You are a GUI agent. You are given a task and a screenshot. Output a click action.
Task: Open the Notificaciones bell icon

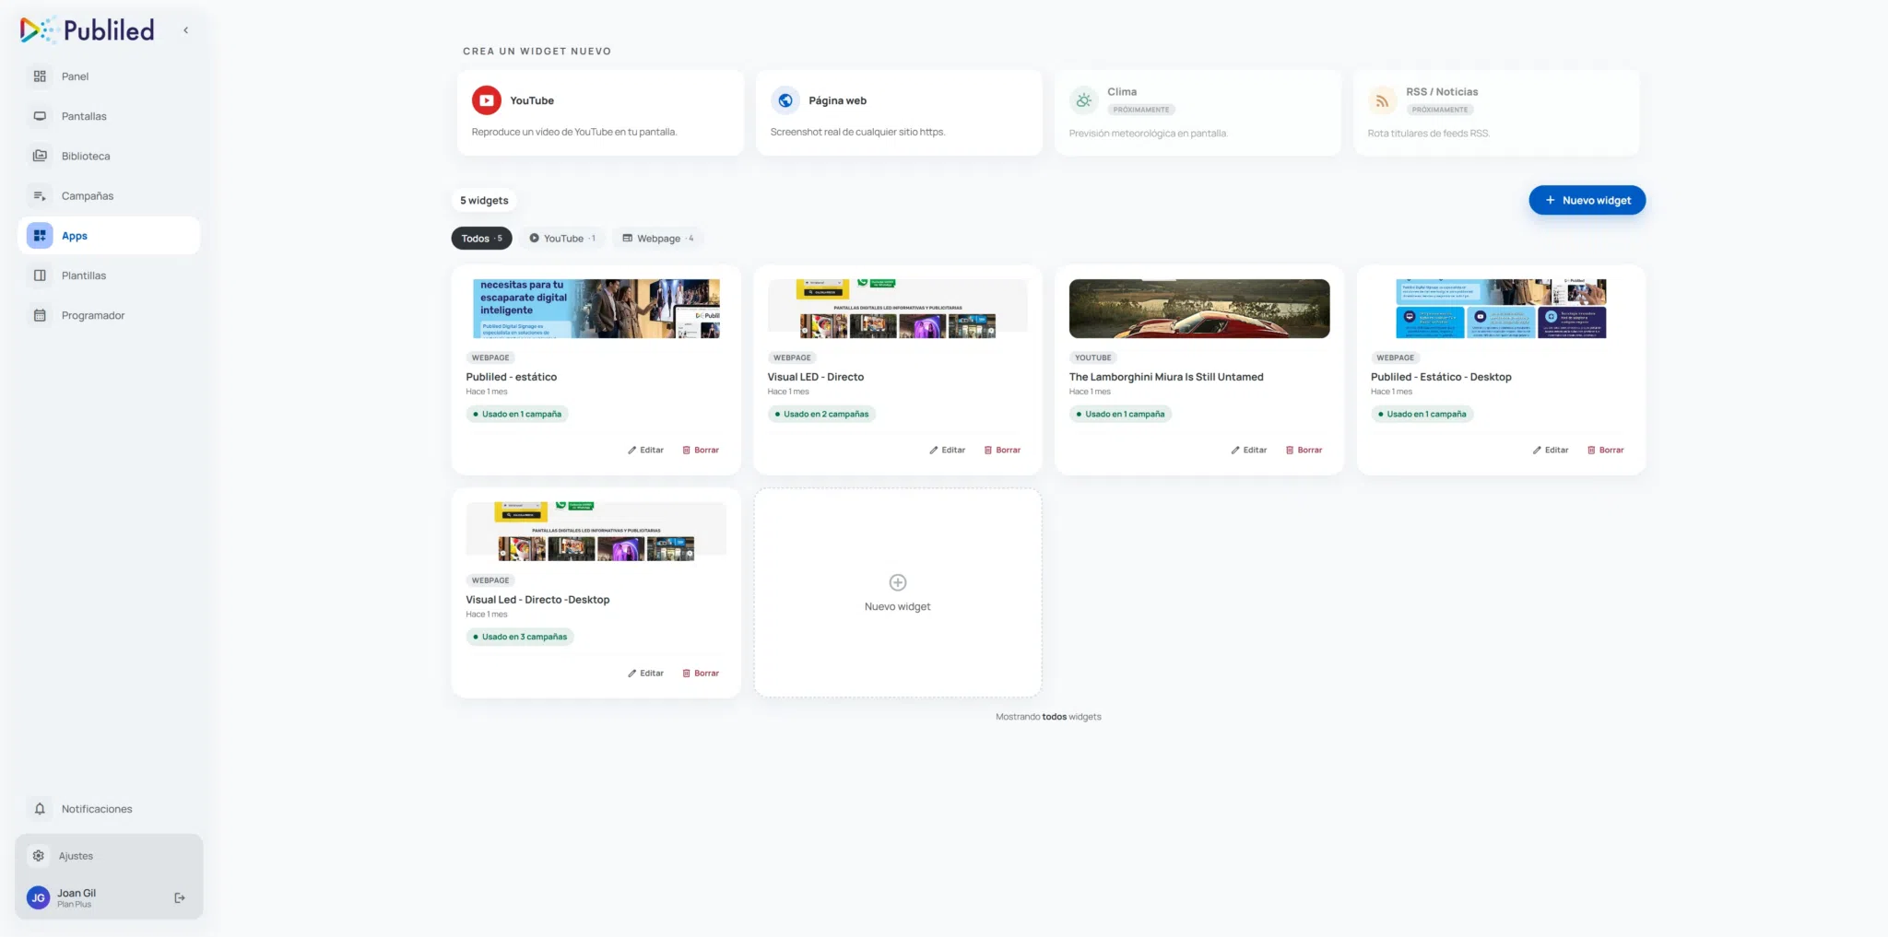pos(40,809)
